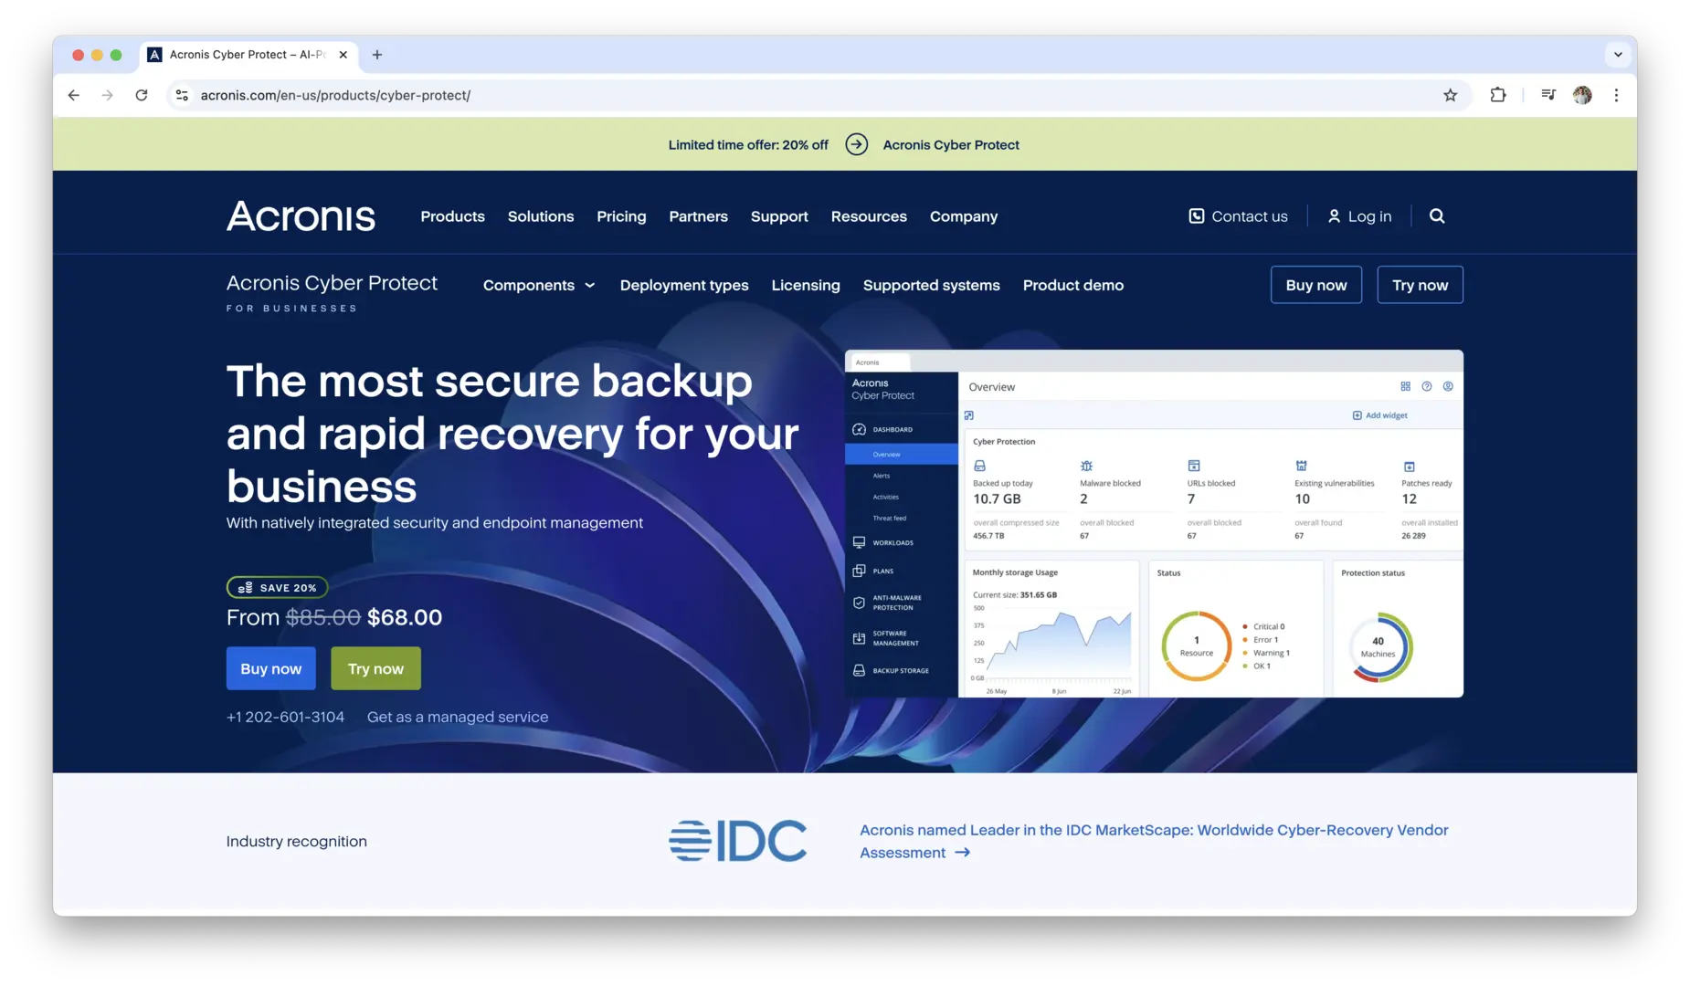The width and height of the screenshot is (1690, 986).
Task: Close the Acronis Cyber Protect tab
Action: [343, 55]
